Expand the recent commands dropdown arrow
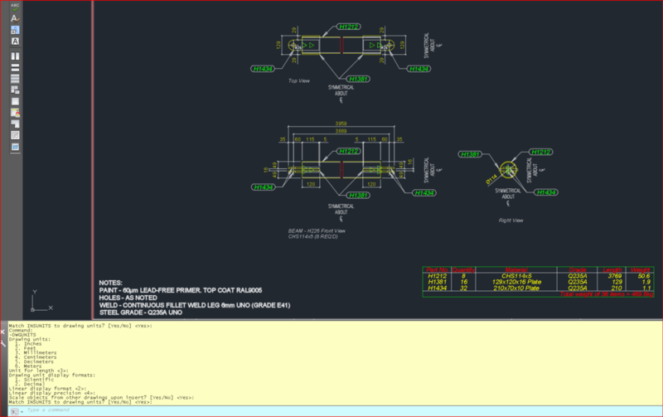 (x=21, y=411)
